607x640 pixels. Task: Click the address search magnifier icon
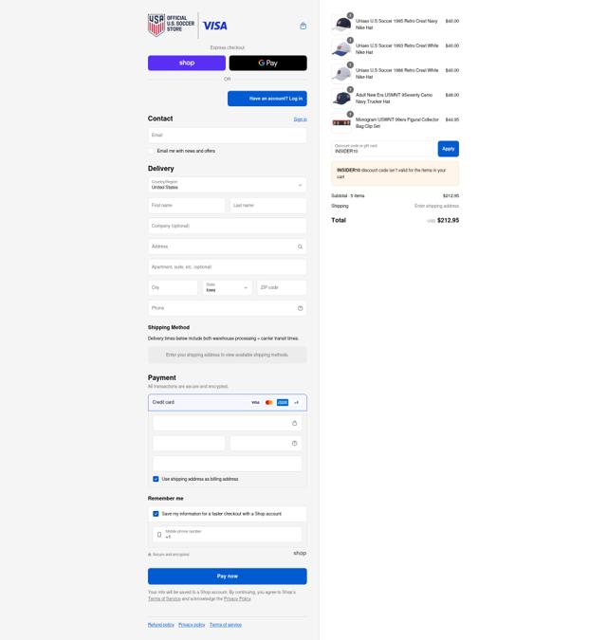coord(300,247)
